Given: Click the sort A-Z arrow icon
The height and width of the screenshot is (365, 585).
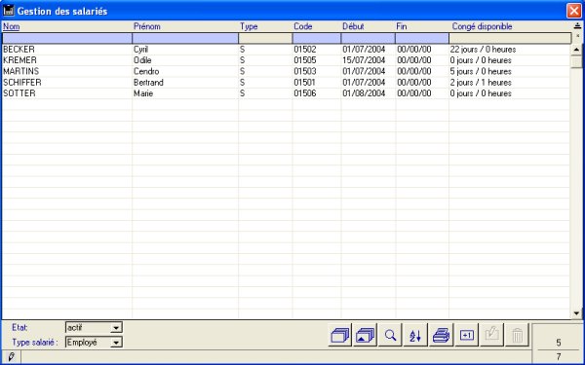Looking at the screenshot, I should (x=415, y=335).
